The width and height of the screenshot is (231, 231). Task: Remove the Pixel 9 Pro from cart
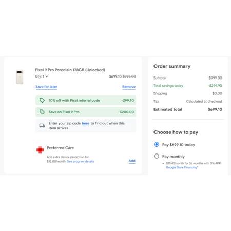pyautogui.click(x=129, y=87)
